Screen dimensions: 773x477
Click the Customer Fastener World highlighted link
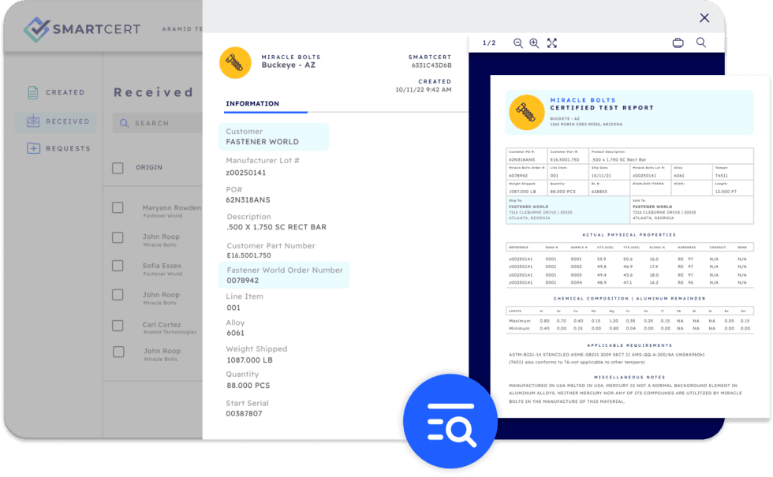[274, 136]
